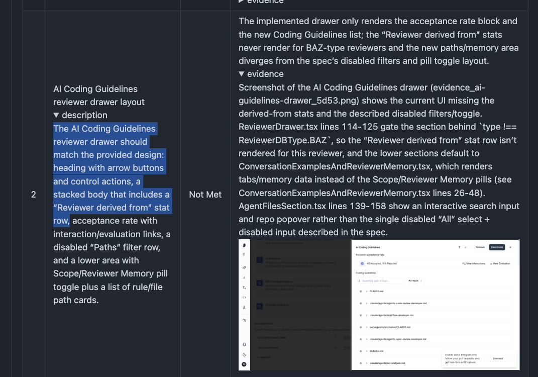The image size is (538, 377).
Task: Open the All repos selector in the evidence screenshot
Action: pyautogui.click(x=415, y=281)
